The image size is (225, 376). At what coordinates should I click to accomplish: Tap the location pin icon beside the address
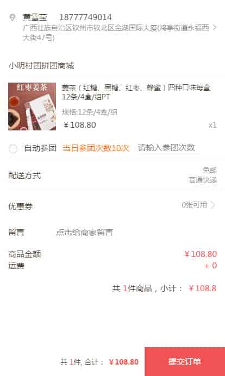tap(12, 17)
